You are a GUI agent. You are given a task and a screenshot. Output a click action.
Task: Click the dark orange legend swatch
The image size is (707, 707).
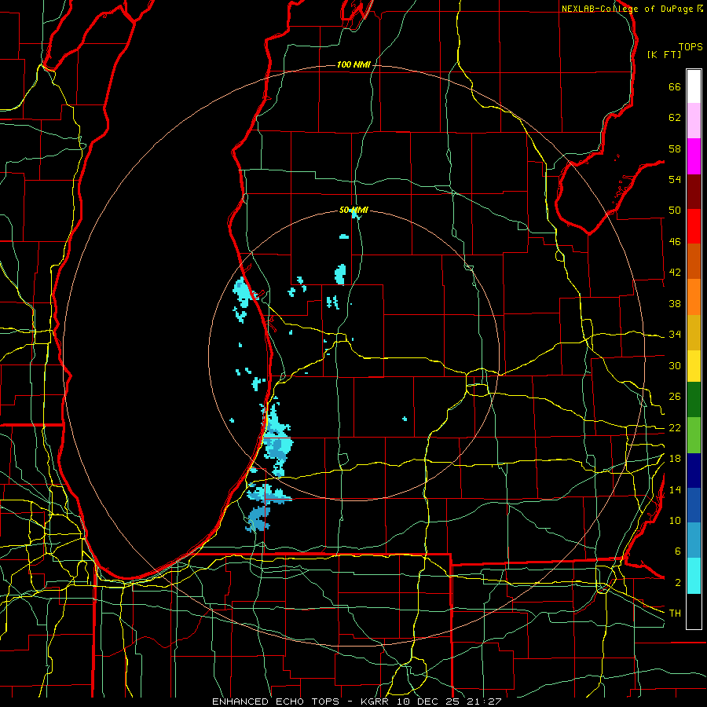(x=694, y=262)
